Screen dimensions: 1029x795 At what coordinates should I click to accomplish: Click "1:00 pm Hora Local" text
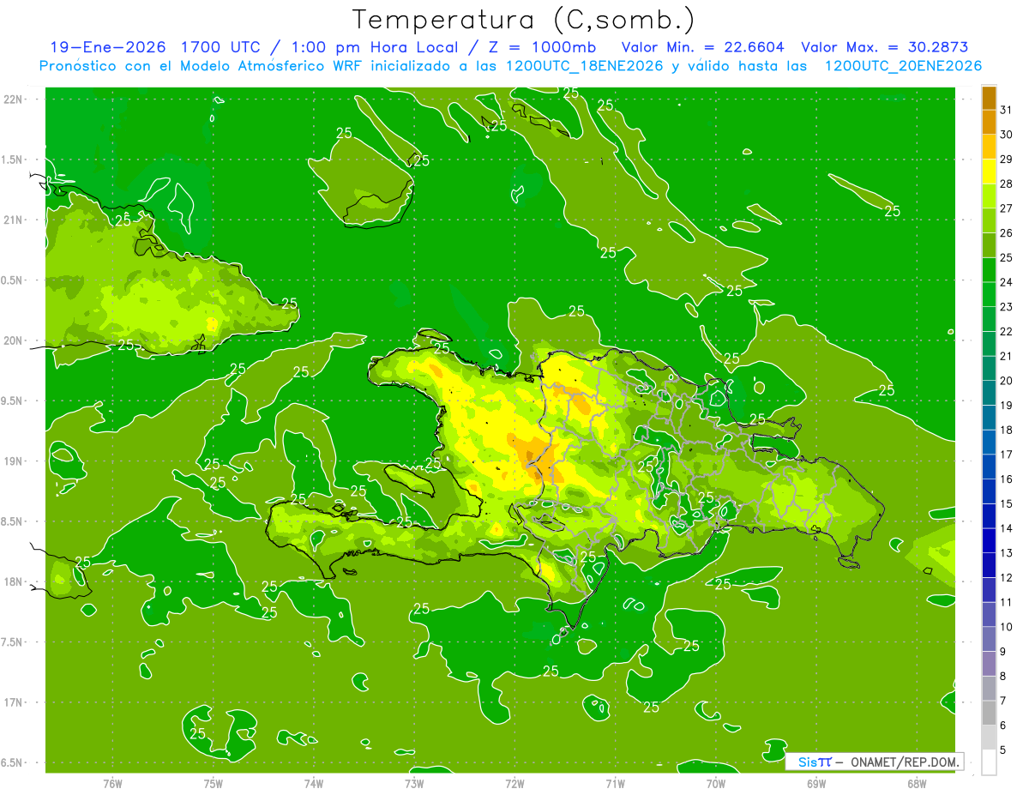point(376,47)
